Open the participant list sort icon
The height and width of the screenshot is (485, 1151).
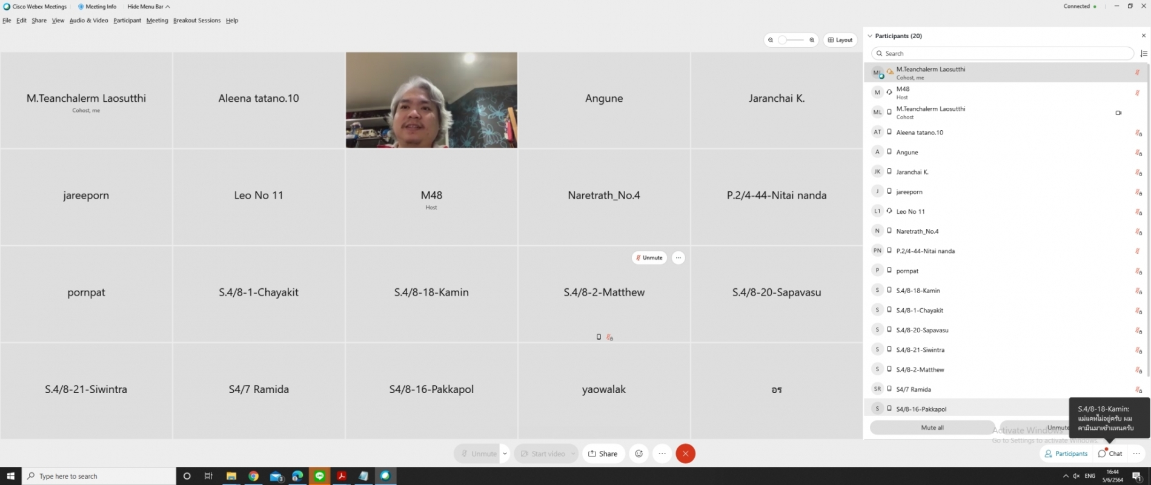coord(1143,53)
